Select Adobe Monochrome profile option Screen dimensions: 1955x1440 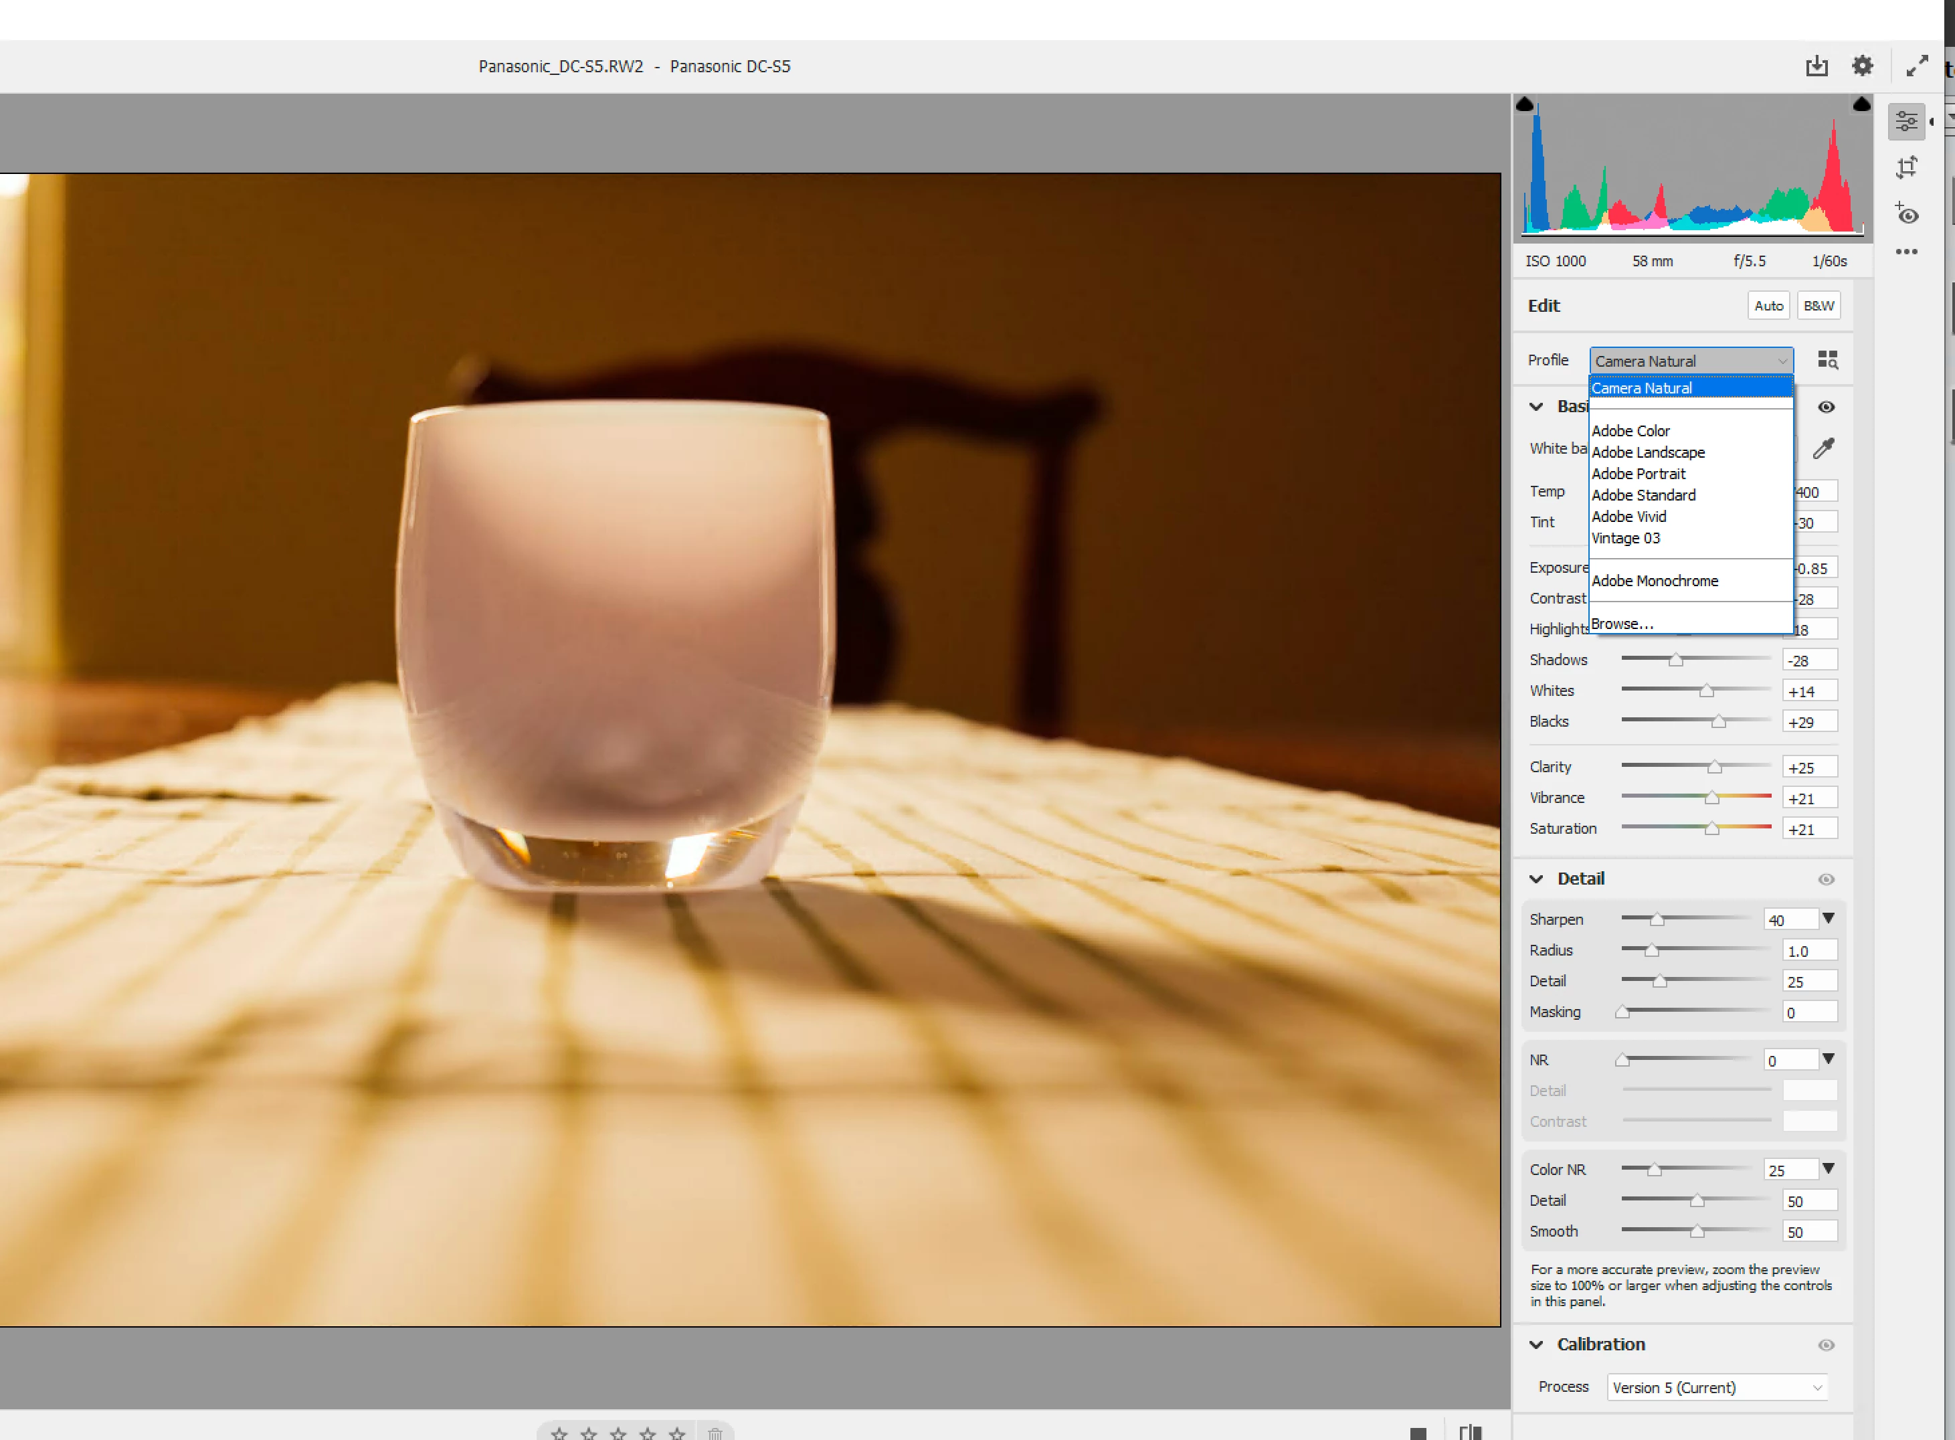1655,581
